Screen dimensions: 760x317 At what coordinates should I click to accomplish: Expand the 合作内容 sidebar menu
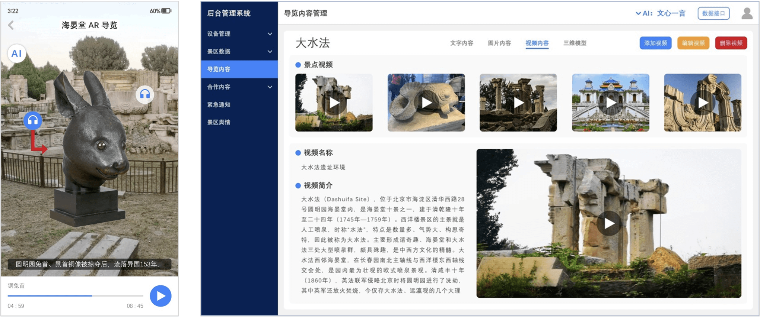coord(239,87)
